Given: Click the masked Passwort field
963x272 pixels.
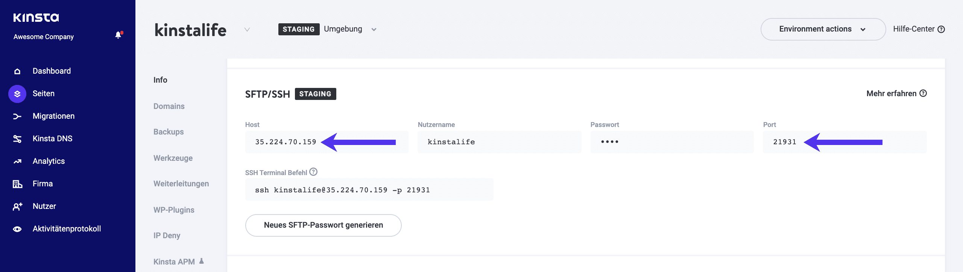Looking at the screenshot, I should pyautogui.click(x=672, y=142).
